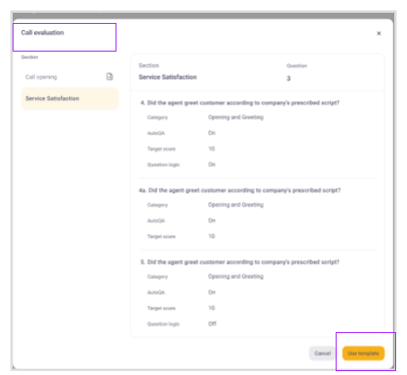Screen dimensions: 407x375
Task: Click the AutoQA On value under question 4
Action: 211,133
